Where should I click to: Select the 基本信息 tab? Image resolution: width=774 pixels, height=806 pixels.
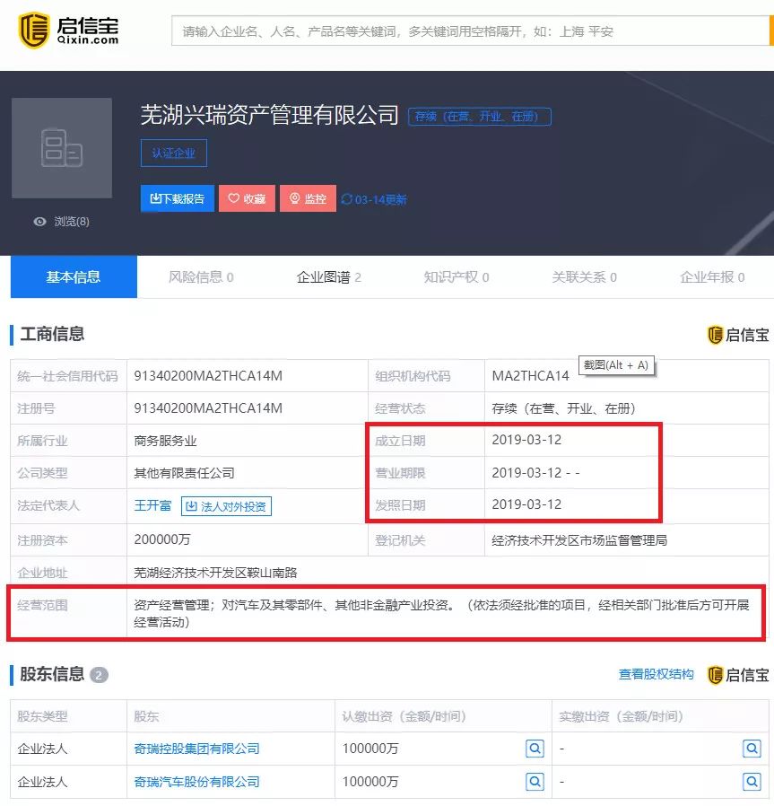click(x=74, y=277)
